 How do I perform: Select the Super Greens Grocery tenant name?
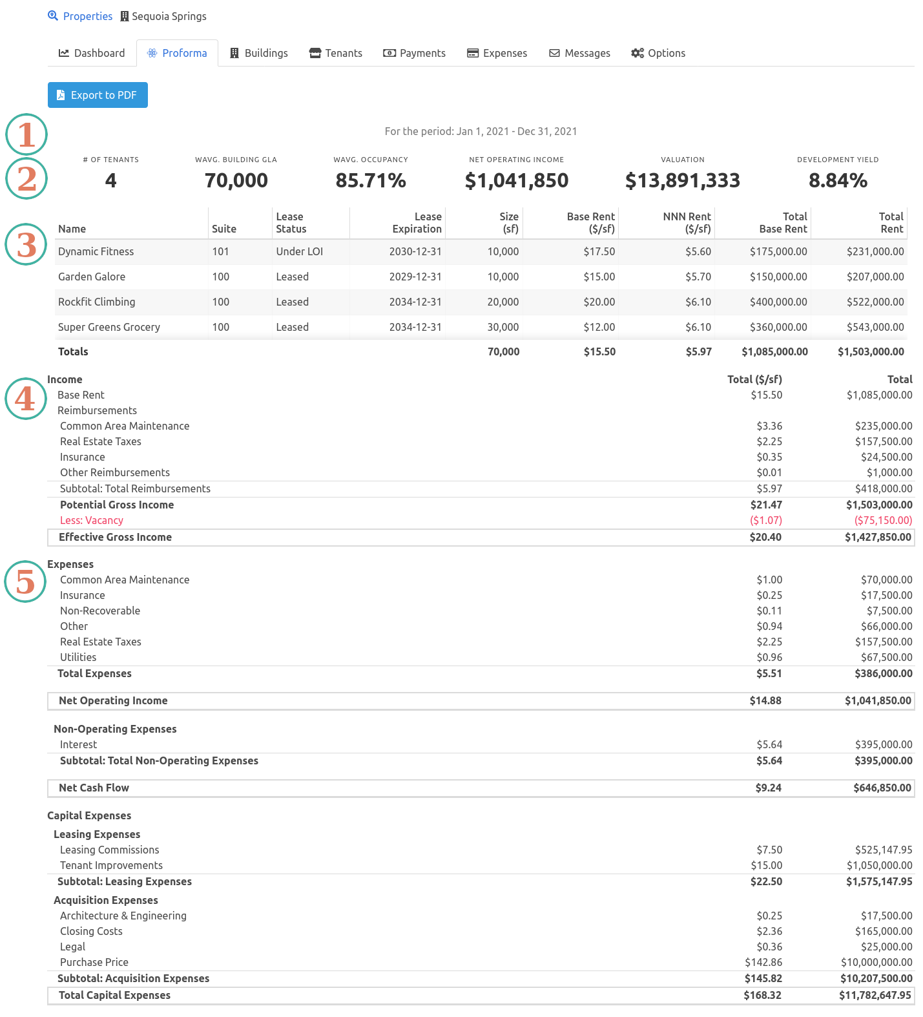point(109,327)
